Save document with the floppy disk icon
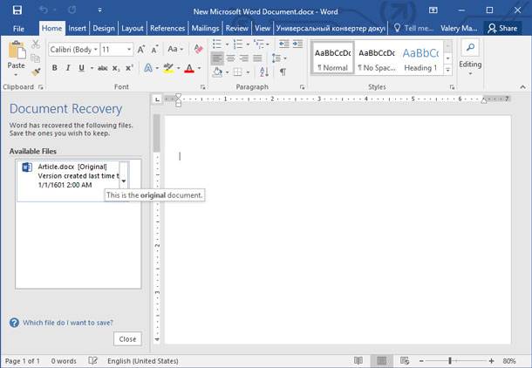This screenshot has height=368, width=532. click(17, 10)
